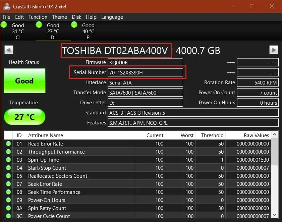This screenshot has height=222, width=282.
Task: Switch to the C: drive tab
Action: coord(18,31)
